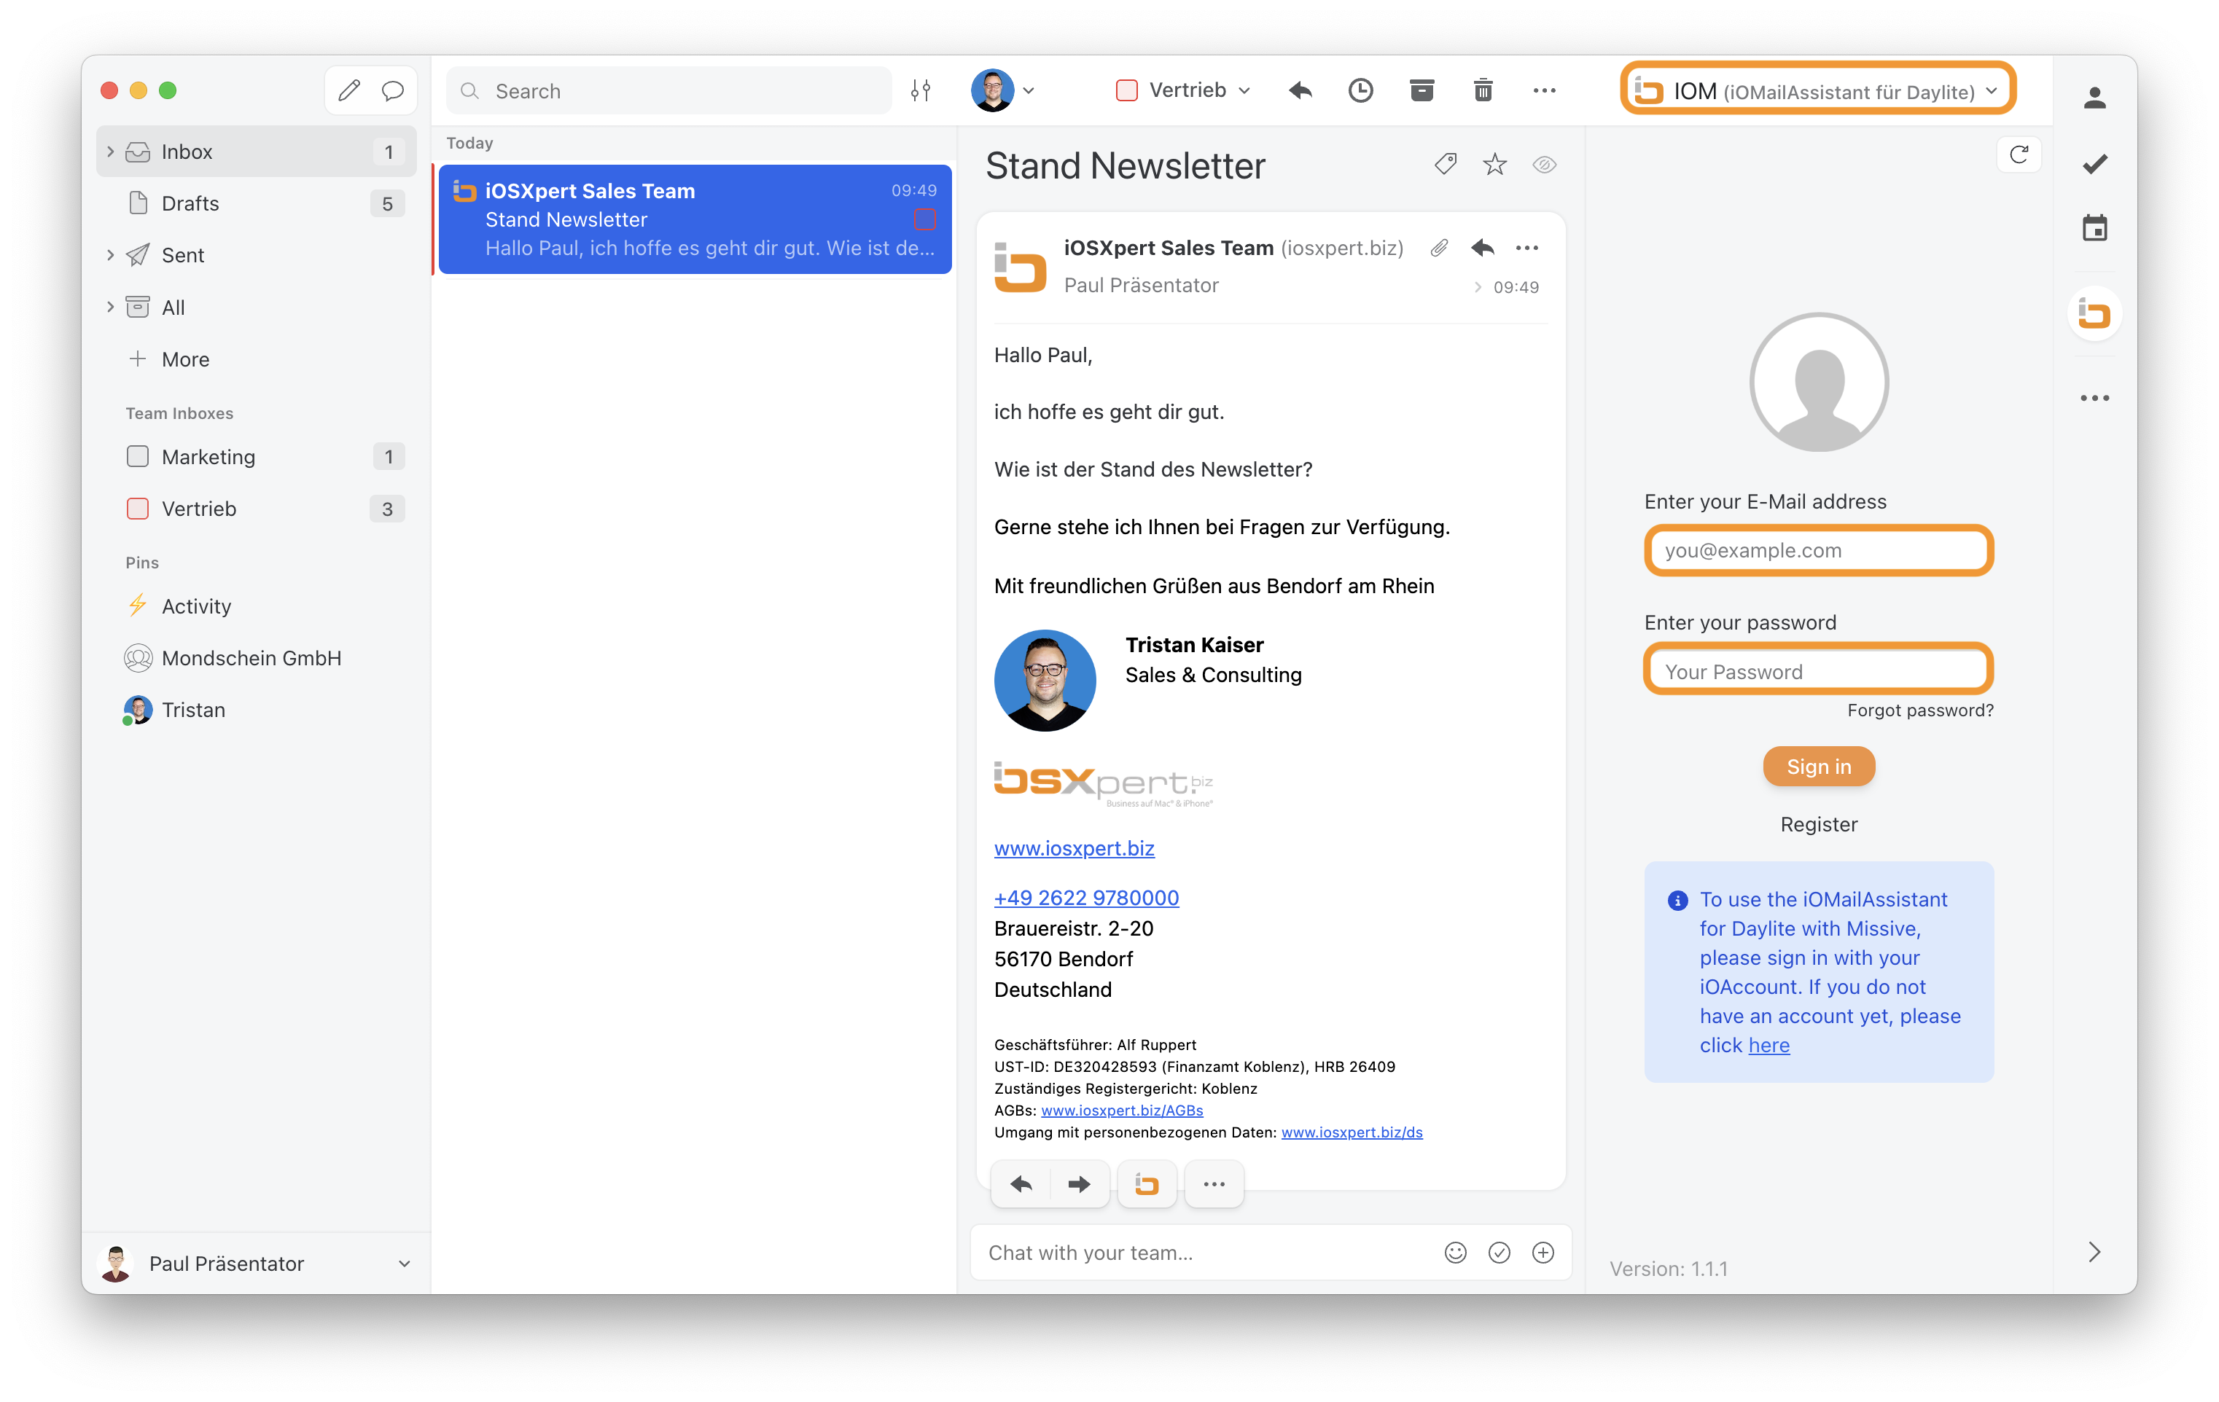The width and height of the screenshot is (2219, 1402).
Task: Click the 'here' account creation link
Action: pos(1768,1046)
